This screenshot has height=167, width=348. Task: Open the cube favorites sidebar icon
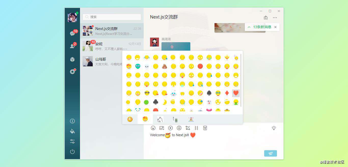72,59
